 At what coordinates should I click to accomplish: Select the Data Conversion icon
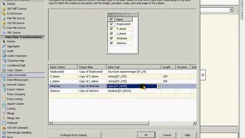pyautogui.click(x=4, y=75)
